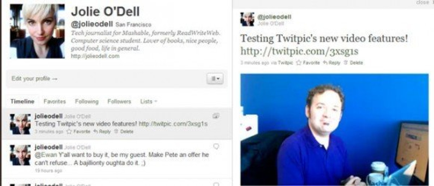Expand the Lists tab dropdown

tap(149, 101)
